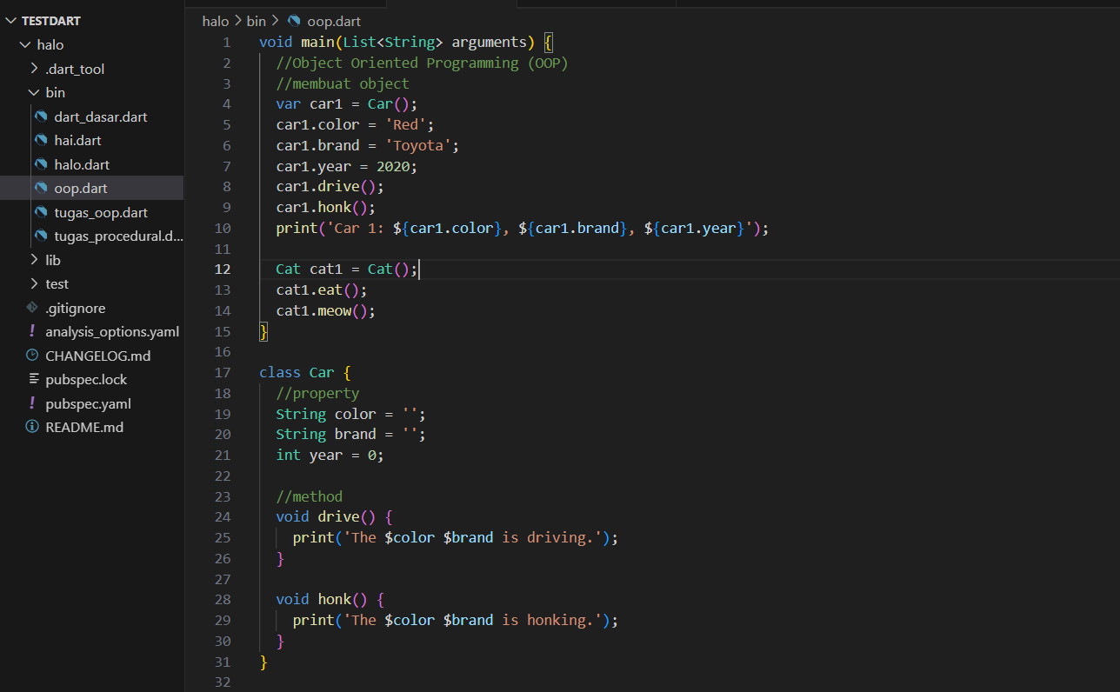Click the Dart file icon next to hai.dart
The height and width of the screenshot is (692, 1120).
click(x=40, y=140)
